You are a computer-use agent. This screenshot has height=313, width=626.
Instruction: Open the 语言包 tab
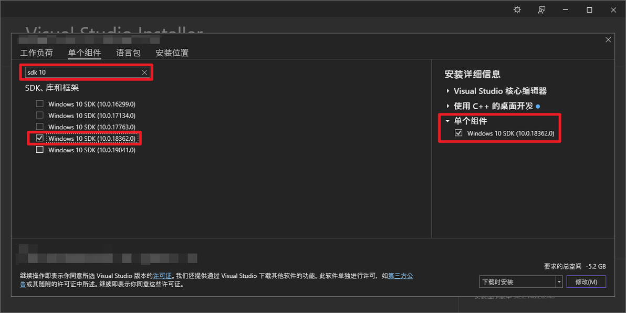[x=128, y=53]
